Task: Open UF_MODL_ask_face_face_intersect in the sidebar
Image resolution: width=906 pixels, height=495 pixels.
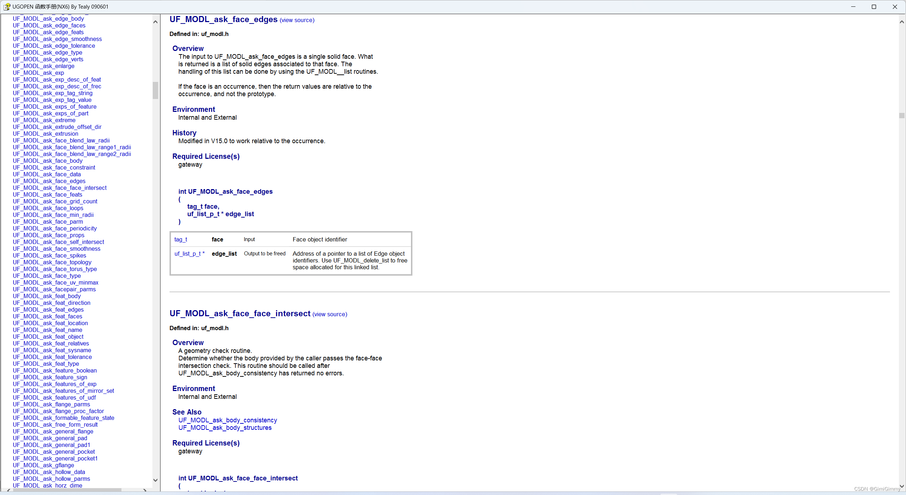Action: [60, 188]
